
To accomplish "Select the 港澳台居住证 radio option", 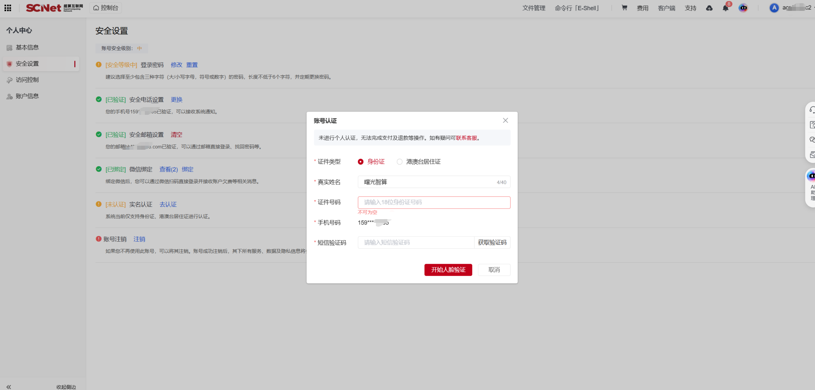I will pos(400,161).
